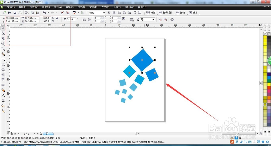Select the Shape tool

(3, 33)
